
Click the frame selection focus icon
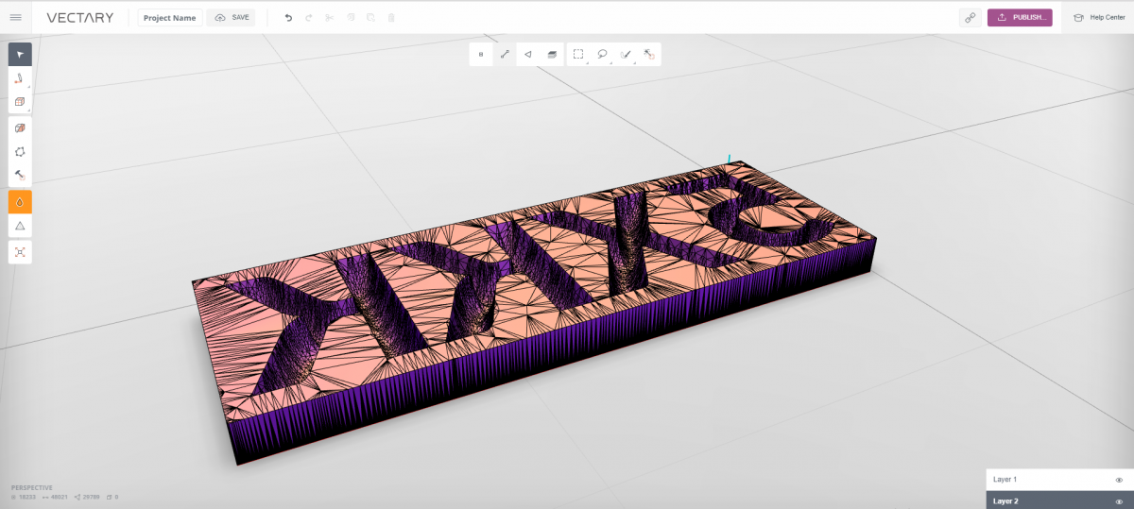20,252
